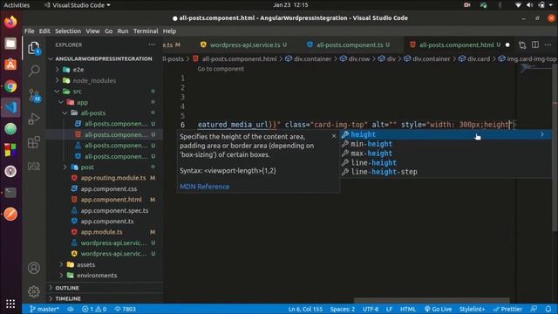Open Chrome from the Ubuntu dock
Image resolution: width=558 pixels, height=314 pixels.
pyautogui.click(x=10, y=86)
